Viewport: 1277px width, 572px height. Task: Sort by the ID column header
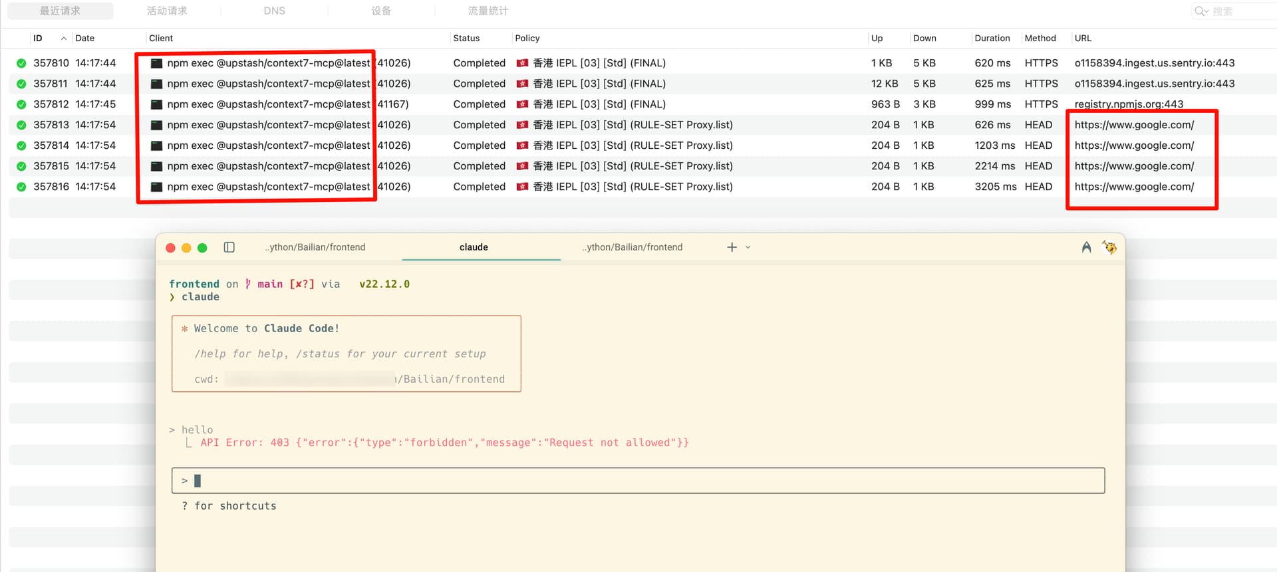click(38, 38)
